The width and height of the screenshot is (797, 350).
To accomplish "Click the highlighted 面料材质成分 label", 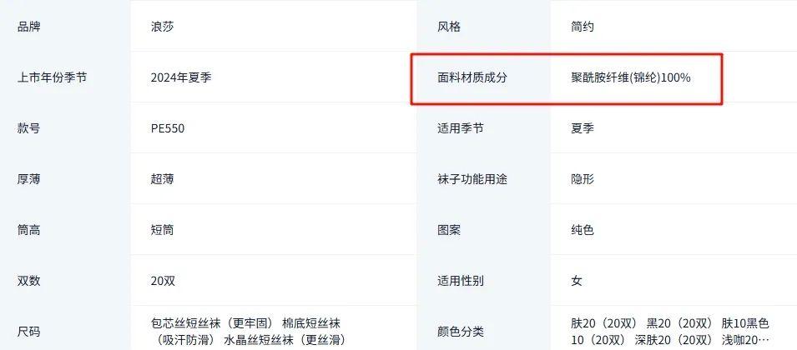I will tap(472, 77).
